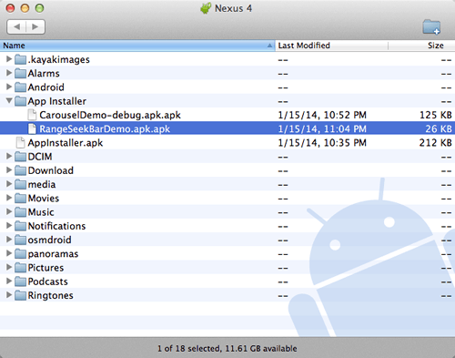Sort by the Size column header
The height and width of the screenshot is (358, 455).
point(421,46)
